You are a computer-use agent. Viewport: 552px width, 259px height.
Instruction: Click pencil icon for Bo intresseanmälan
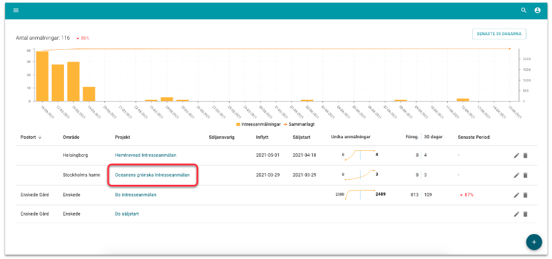pos(516,195)
